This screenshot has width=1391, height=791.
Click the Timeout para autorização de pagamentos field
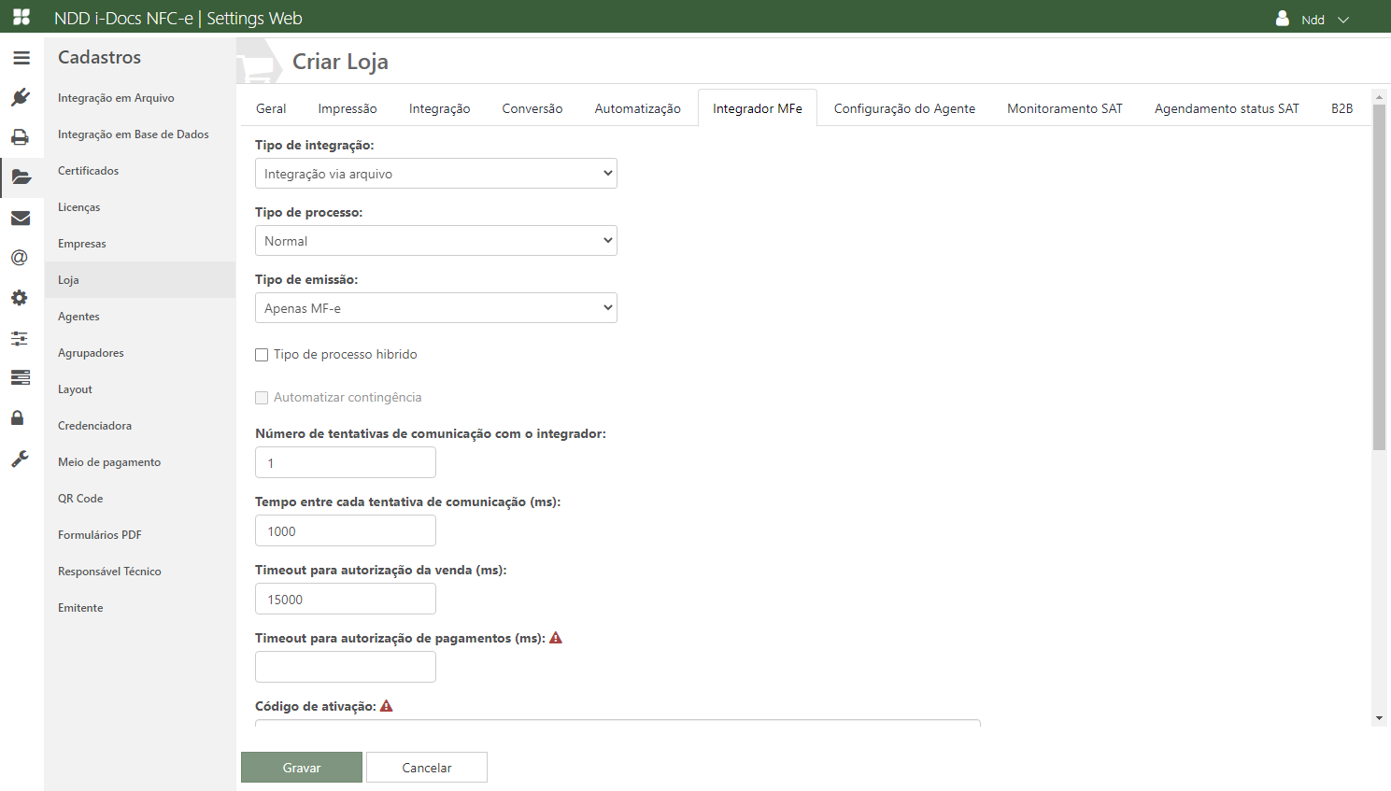click(x=345, y=667)
